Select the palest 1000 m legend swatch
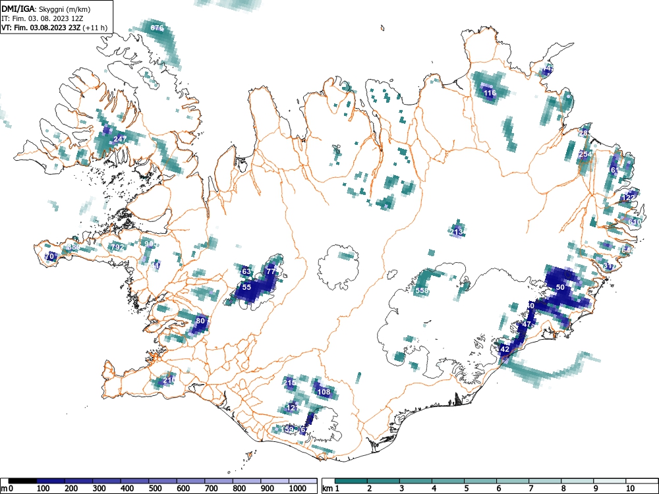 click(302, 481)
